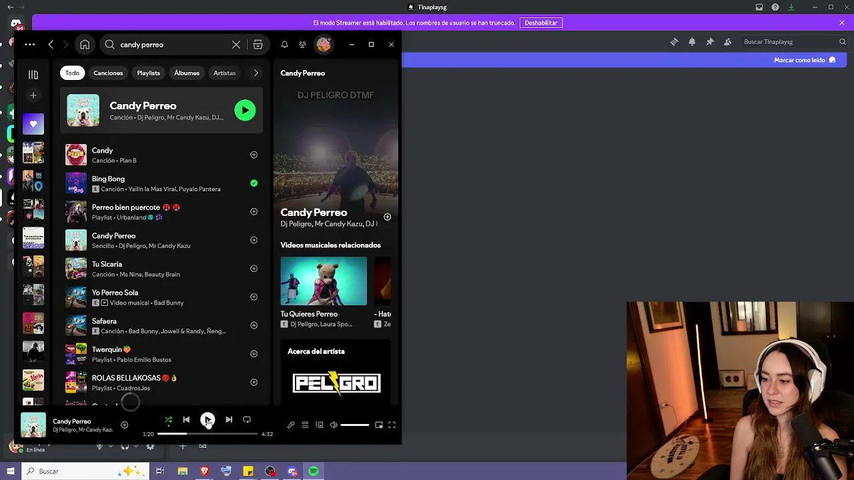Open the Spotify profile avatar menu
854x480 pixels.
pyautogui.click(x=324, y=45)
